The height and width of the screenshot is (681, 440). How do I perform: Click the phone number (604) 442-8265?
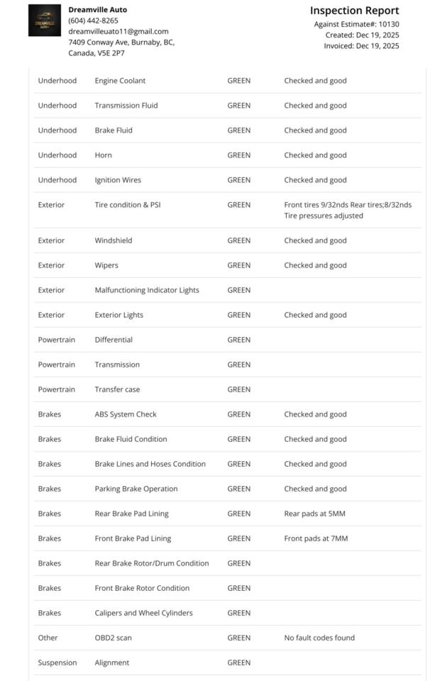(x=93, y=21)
